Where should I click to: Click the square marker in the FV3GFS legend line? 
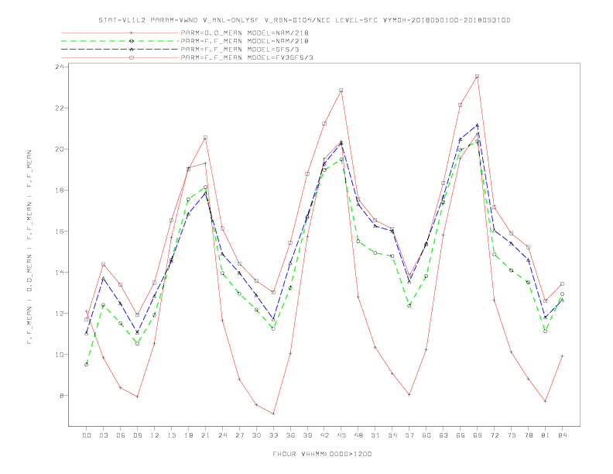pyautogui.click(x=132, y=57)
